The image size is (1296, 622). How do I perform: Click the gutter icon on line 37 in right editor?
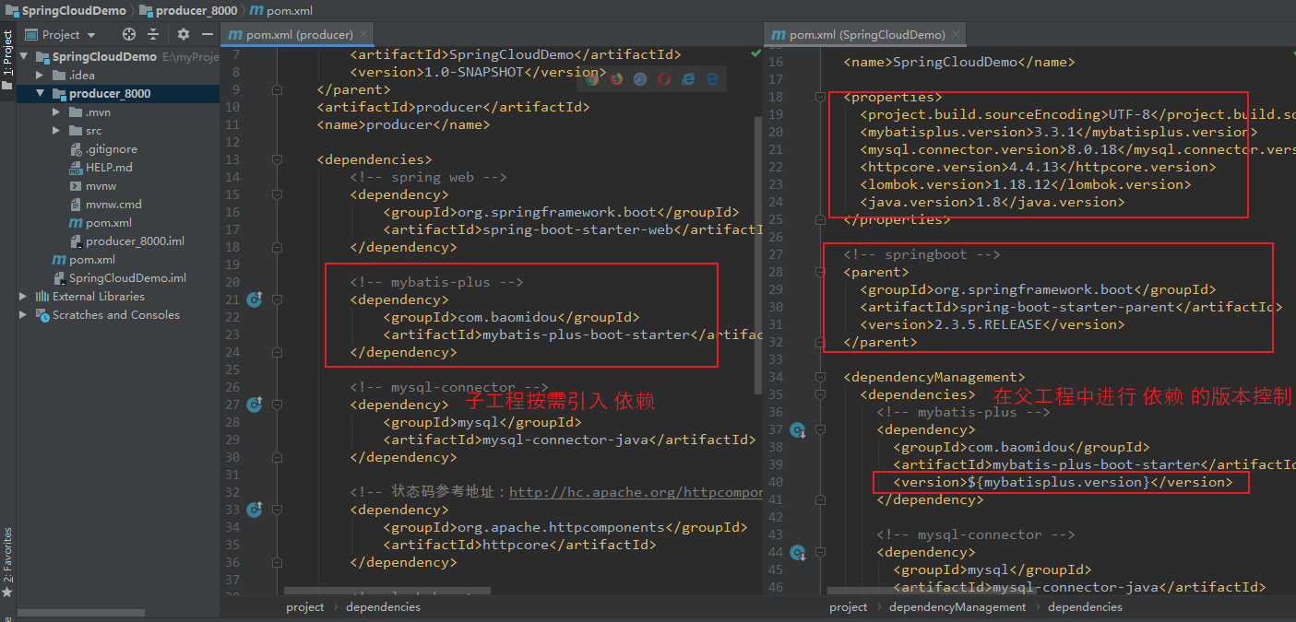(798, 429)
